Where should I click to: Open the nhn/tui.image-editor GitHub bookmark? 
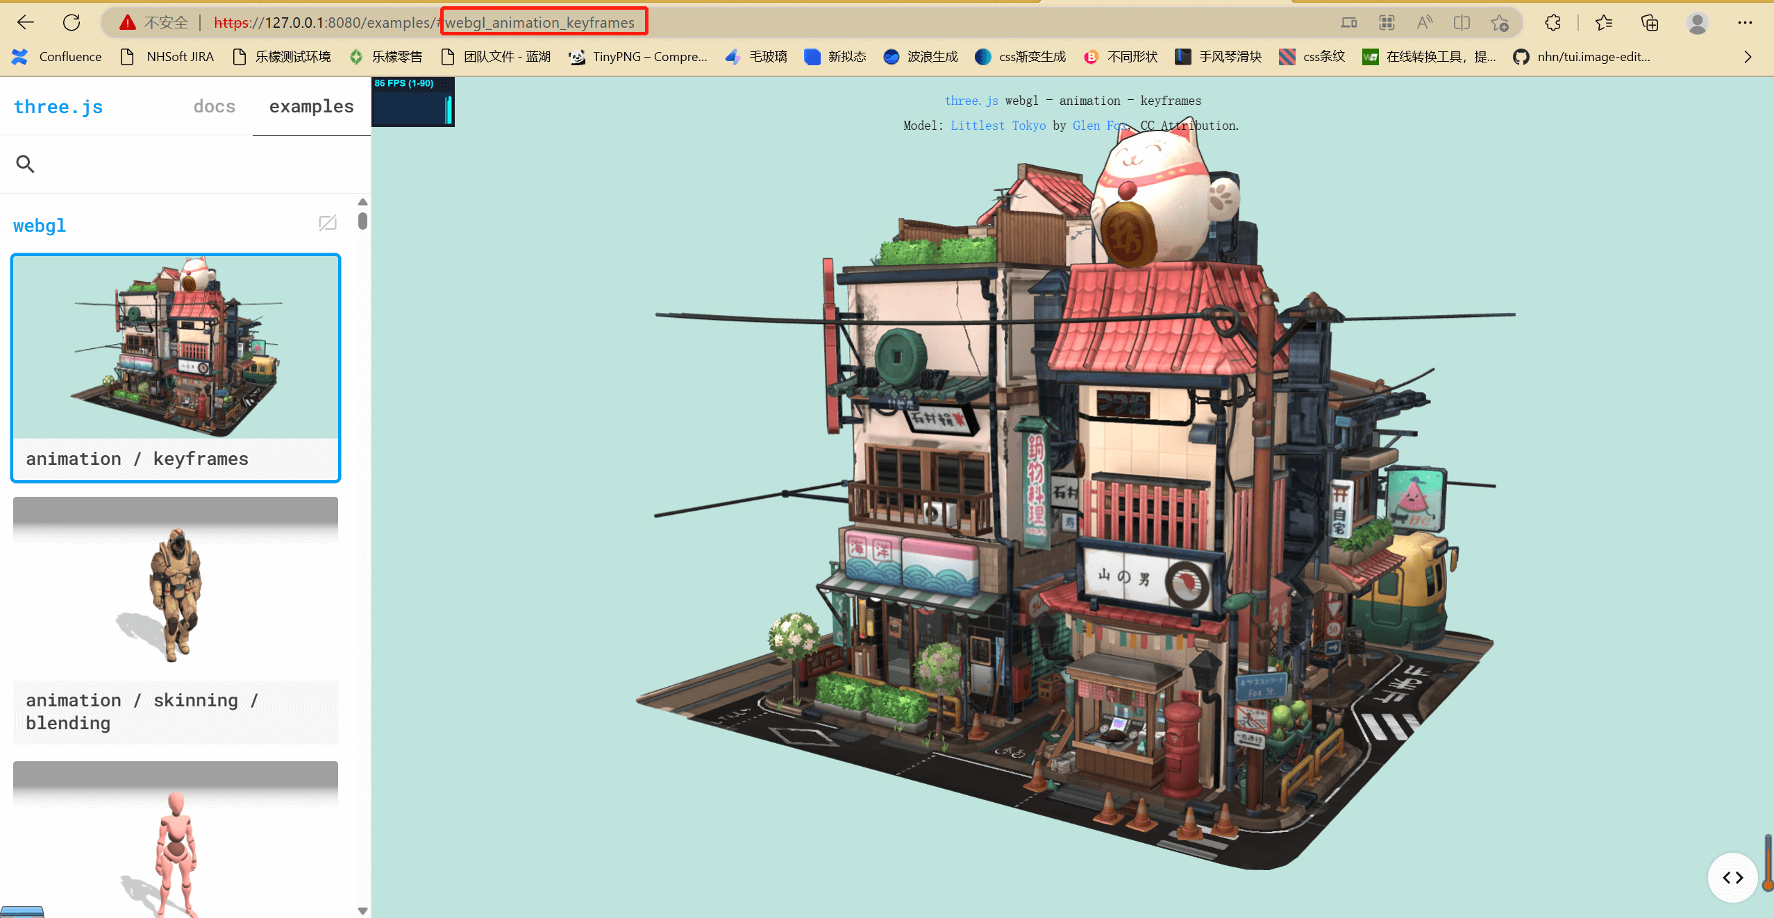click(1582, 57)
